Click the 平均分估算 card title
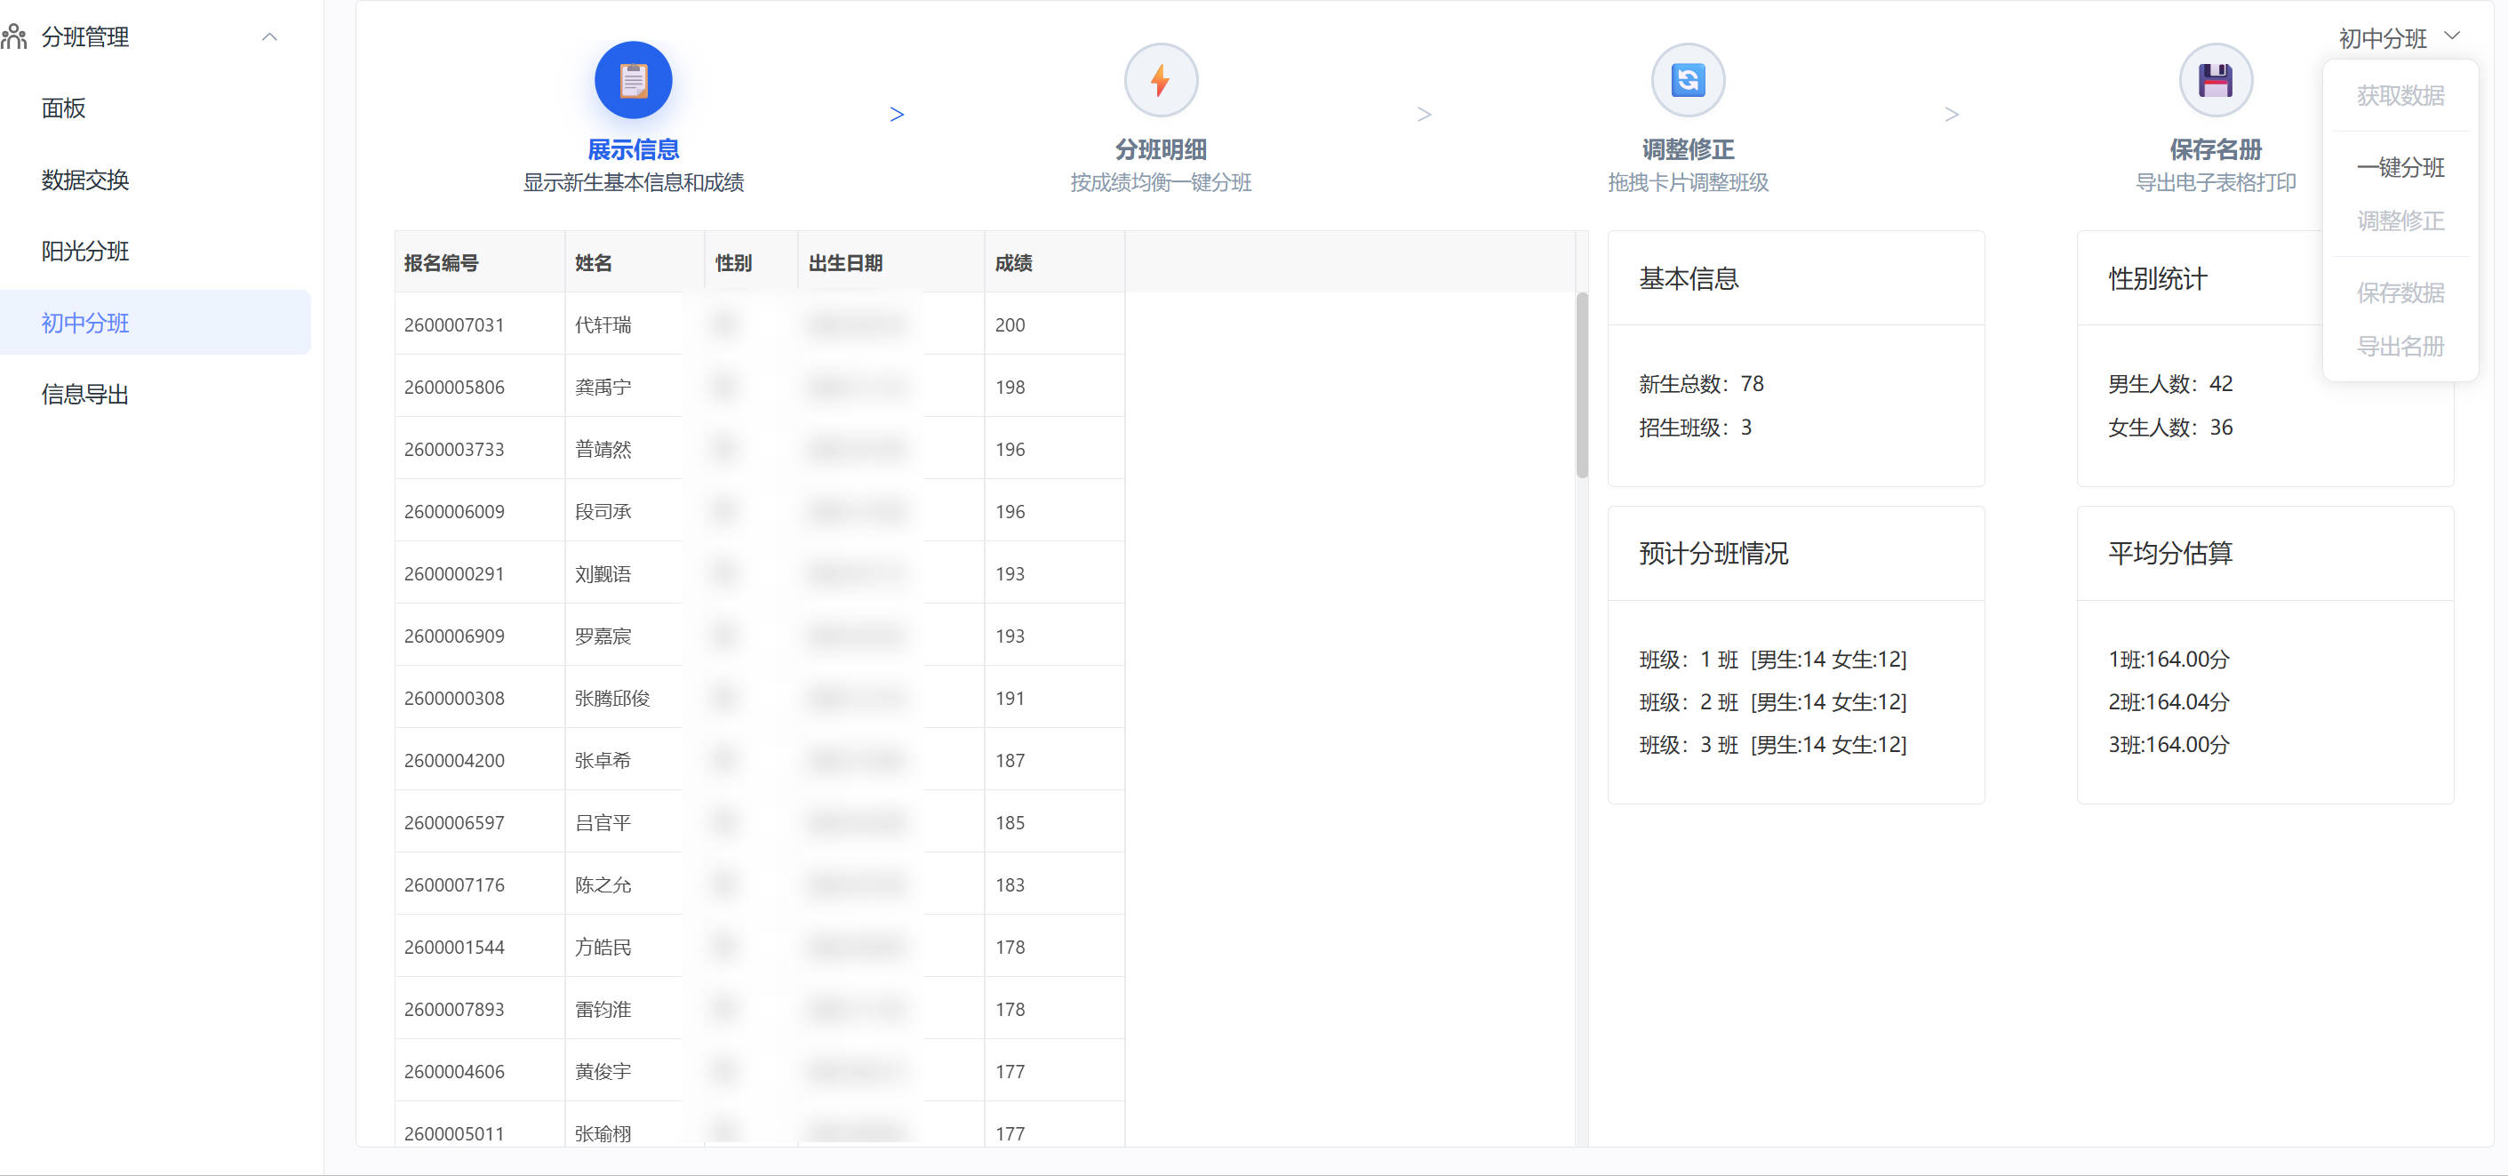 (2169, 554)
